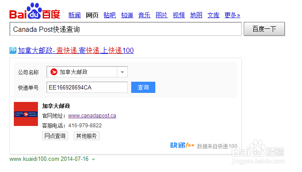The image size is (302, 172).
Task: Open the 文库 tab
Action: pos(214,15)
